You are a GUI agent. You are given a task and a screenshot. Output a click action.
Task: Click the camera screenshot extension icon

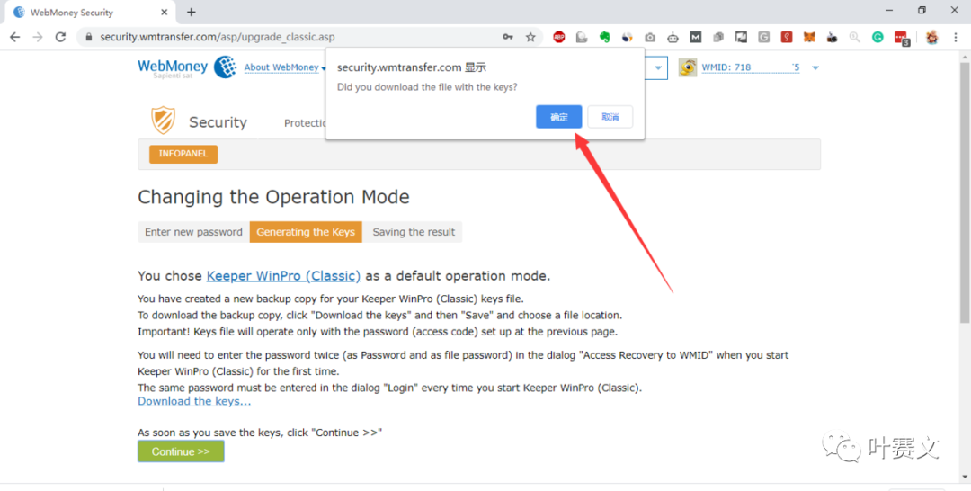[x=650, y=37]
